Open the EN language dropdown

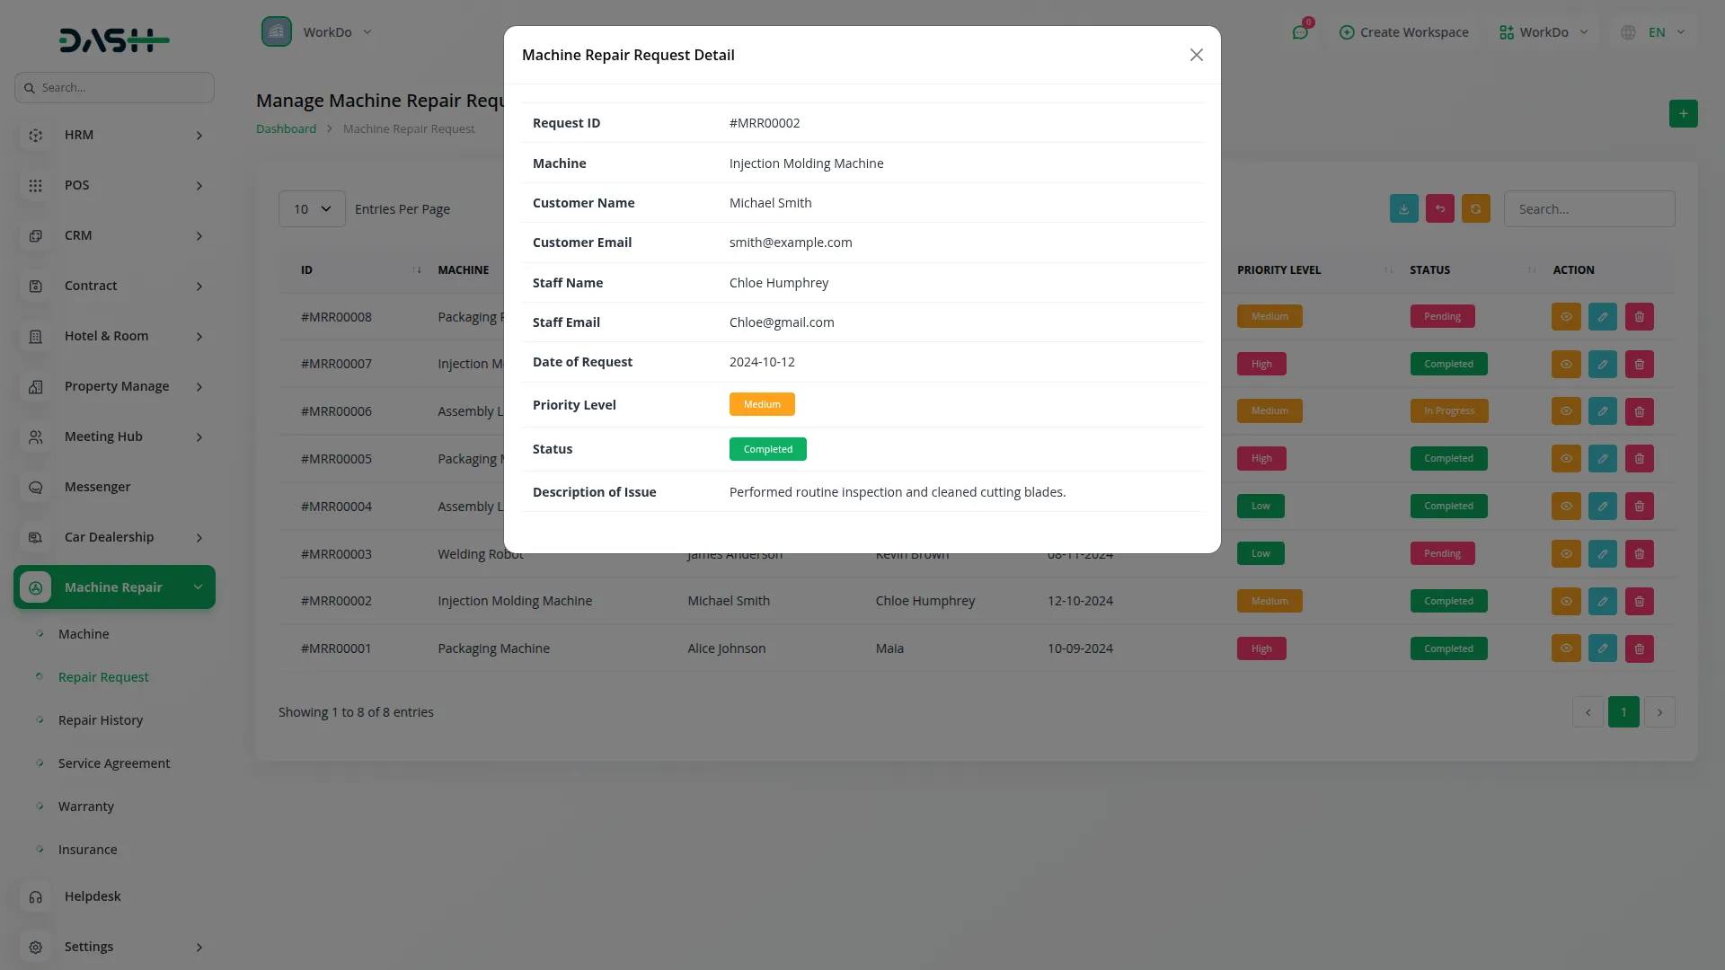1656,32
